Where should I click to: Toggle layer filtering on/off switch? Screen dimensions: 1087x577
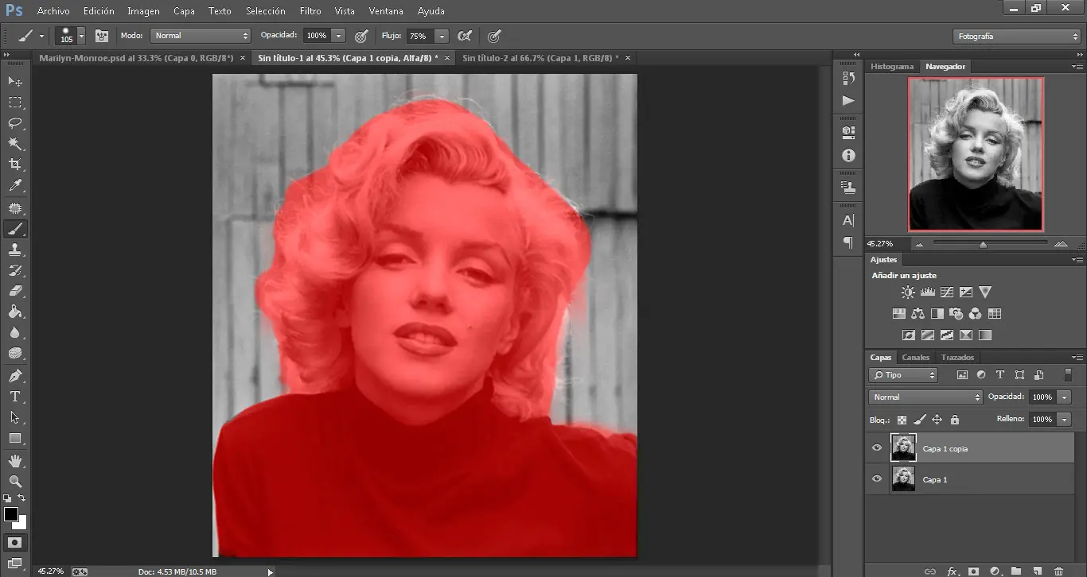point(1068,375)
